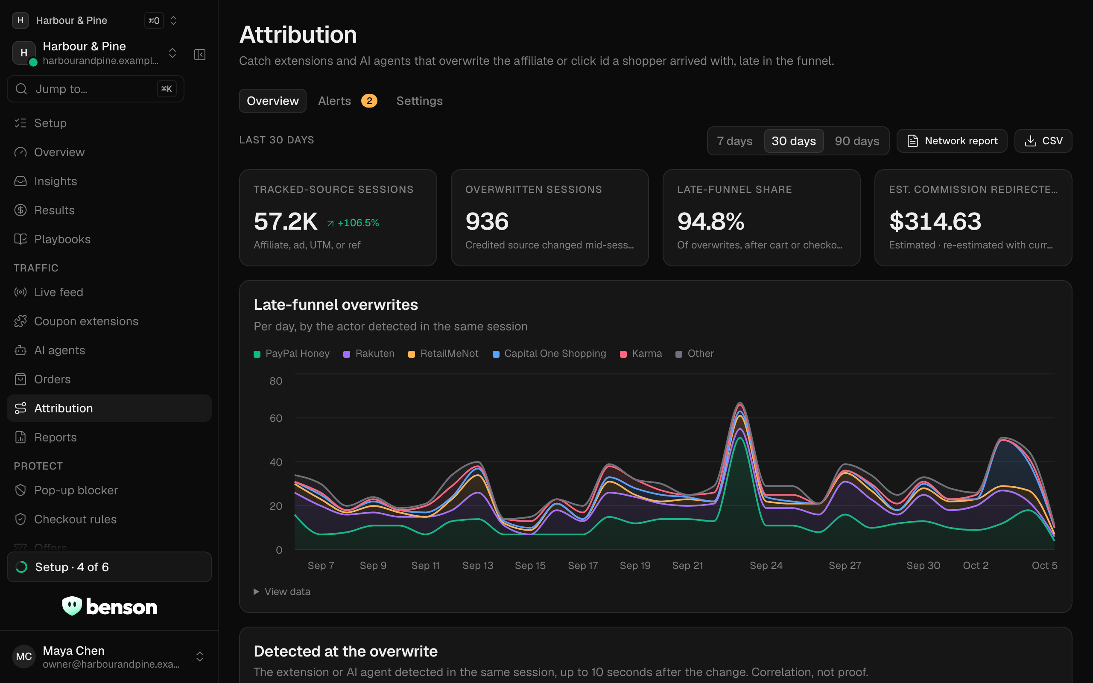Image resolution: width=1093 pixels, height=683 pixels.
Task: Click the Insights inbox icon
Action: [x=20, y=181]
